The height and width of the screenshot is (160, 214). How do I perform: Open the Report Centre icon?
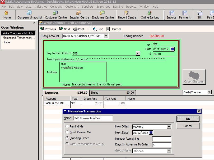tap(127, 15)
